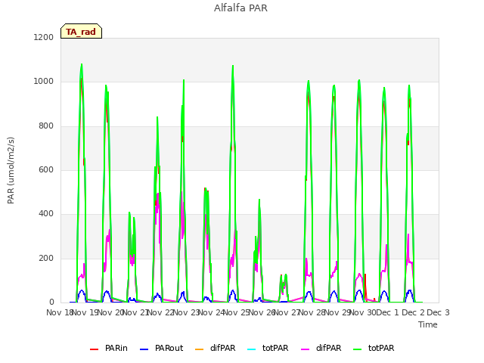Toggle the PARout series legend label
This screenshot has height=363, width=484.
click(x=169, y=348)
